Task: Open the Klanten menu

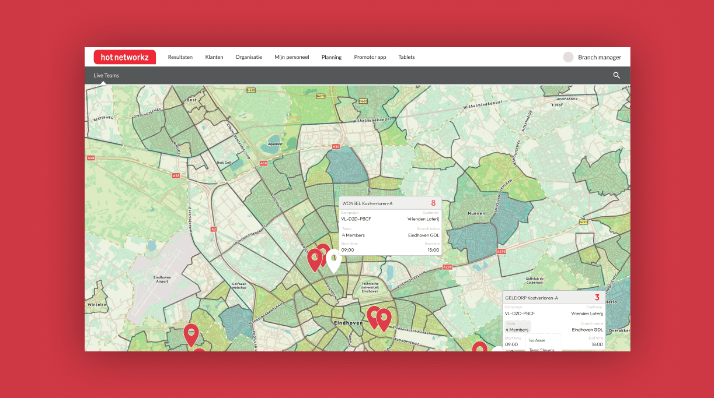Action: [x=214, y=57]
